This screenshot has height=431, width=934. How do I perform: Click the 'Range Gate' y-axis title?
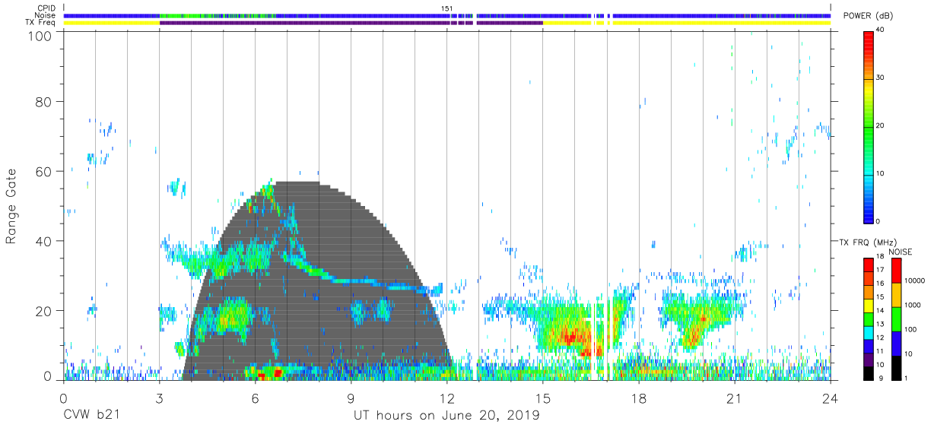pos(11,206)
